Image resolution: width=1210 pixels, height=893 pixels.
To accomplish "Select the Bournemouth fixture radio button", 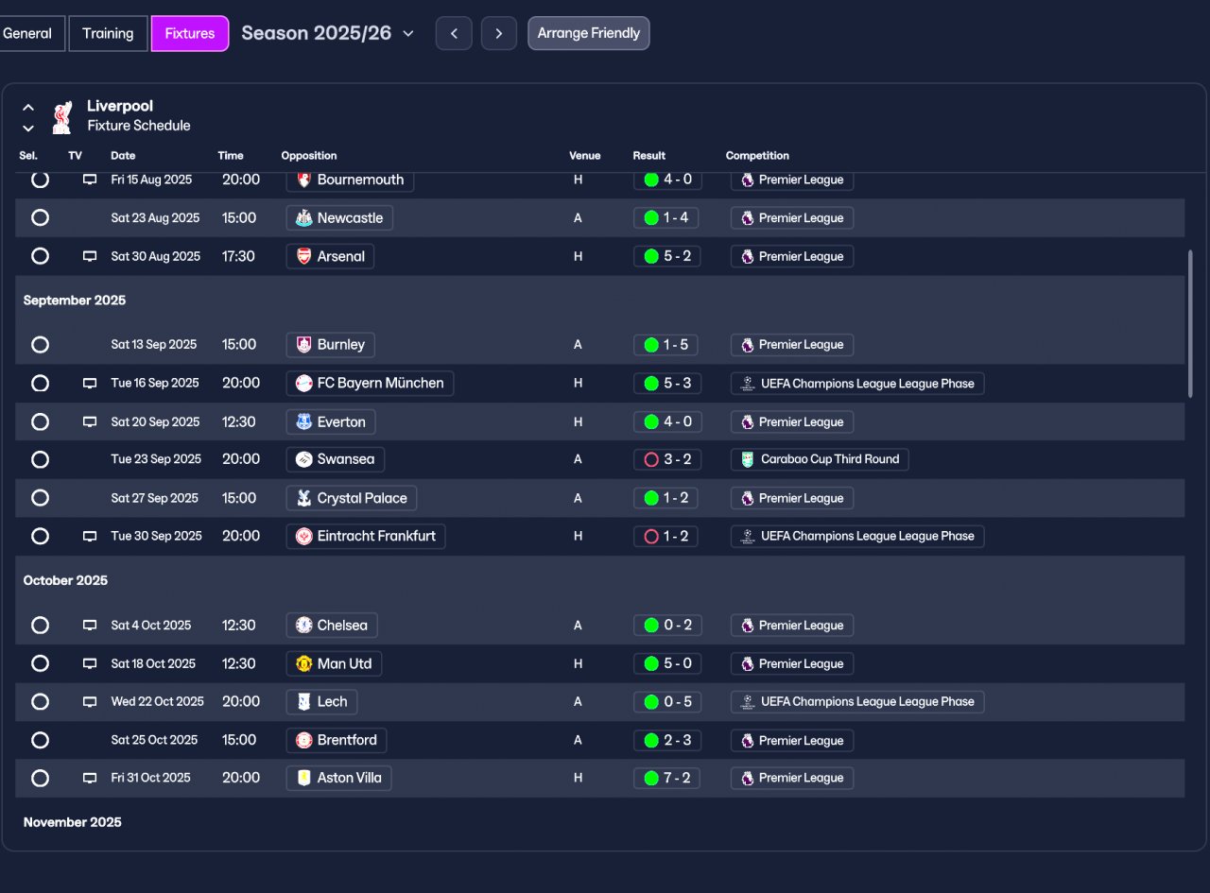I will [40, 180].
